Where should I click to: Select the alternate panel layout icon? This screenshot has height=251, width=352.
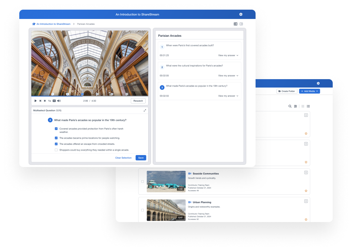pos(241,24)
